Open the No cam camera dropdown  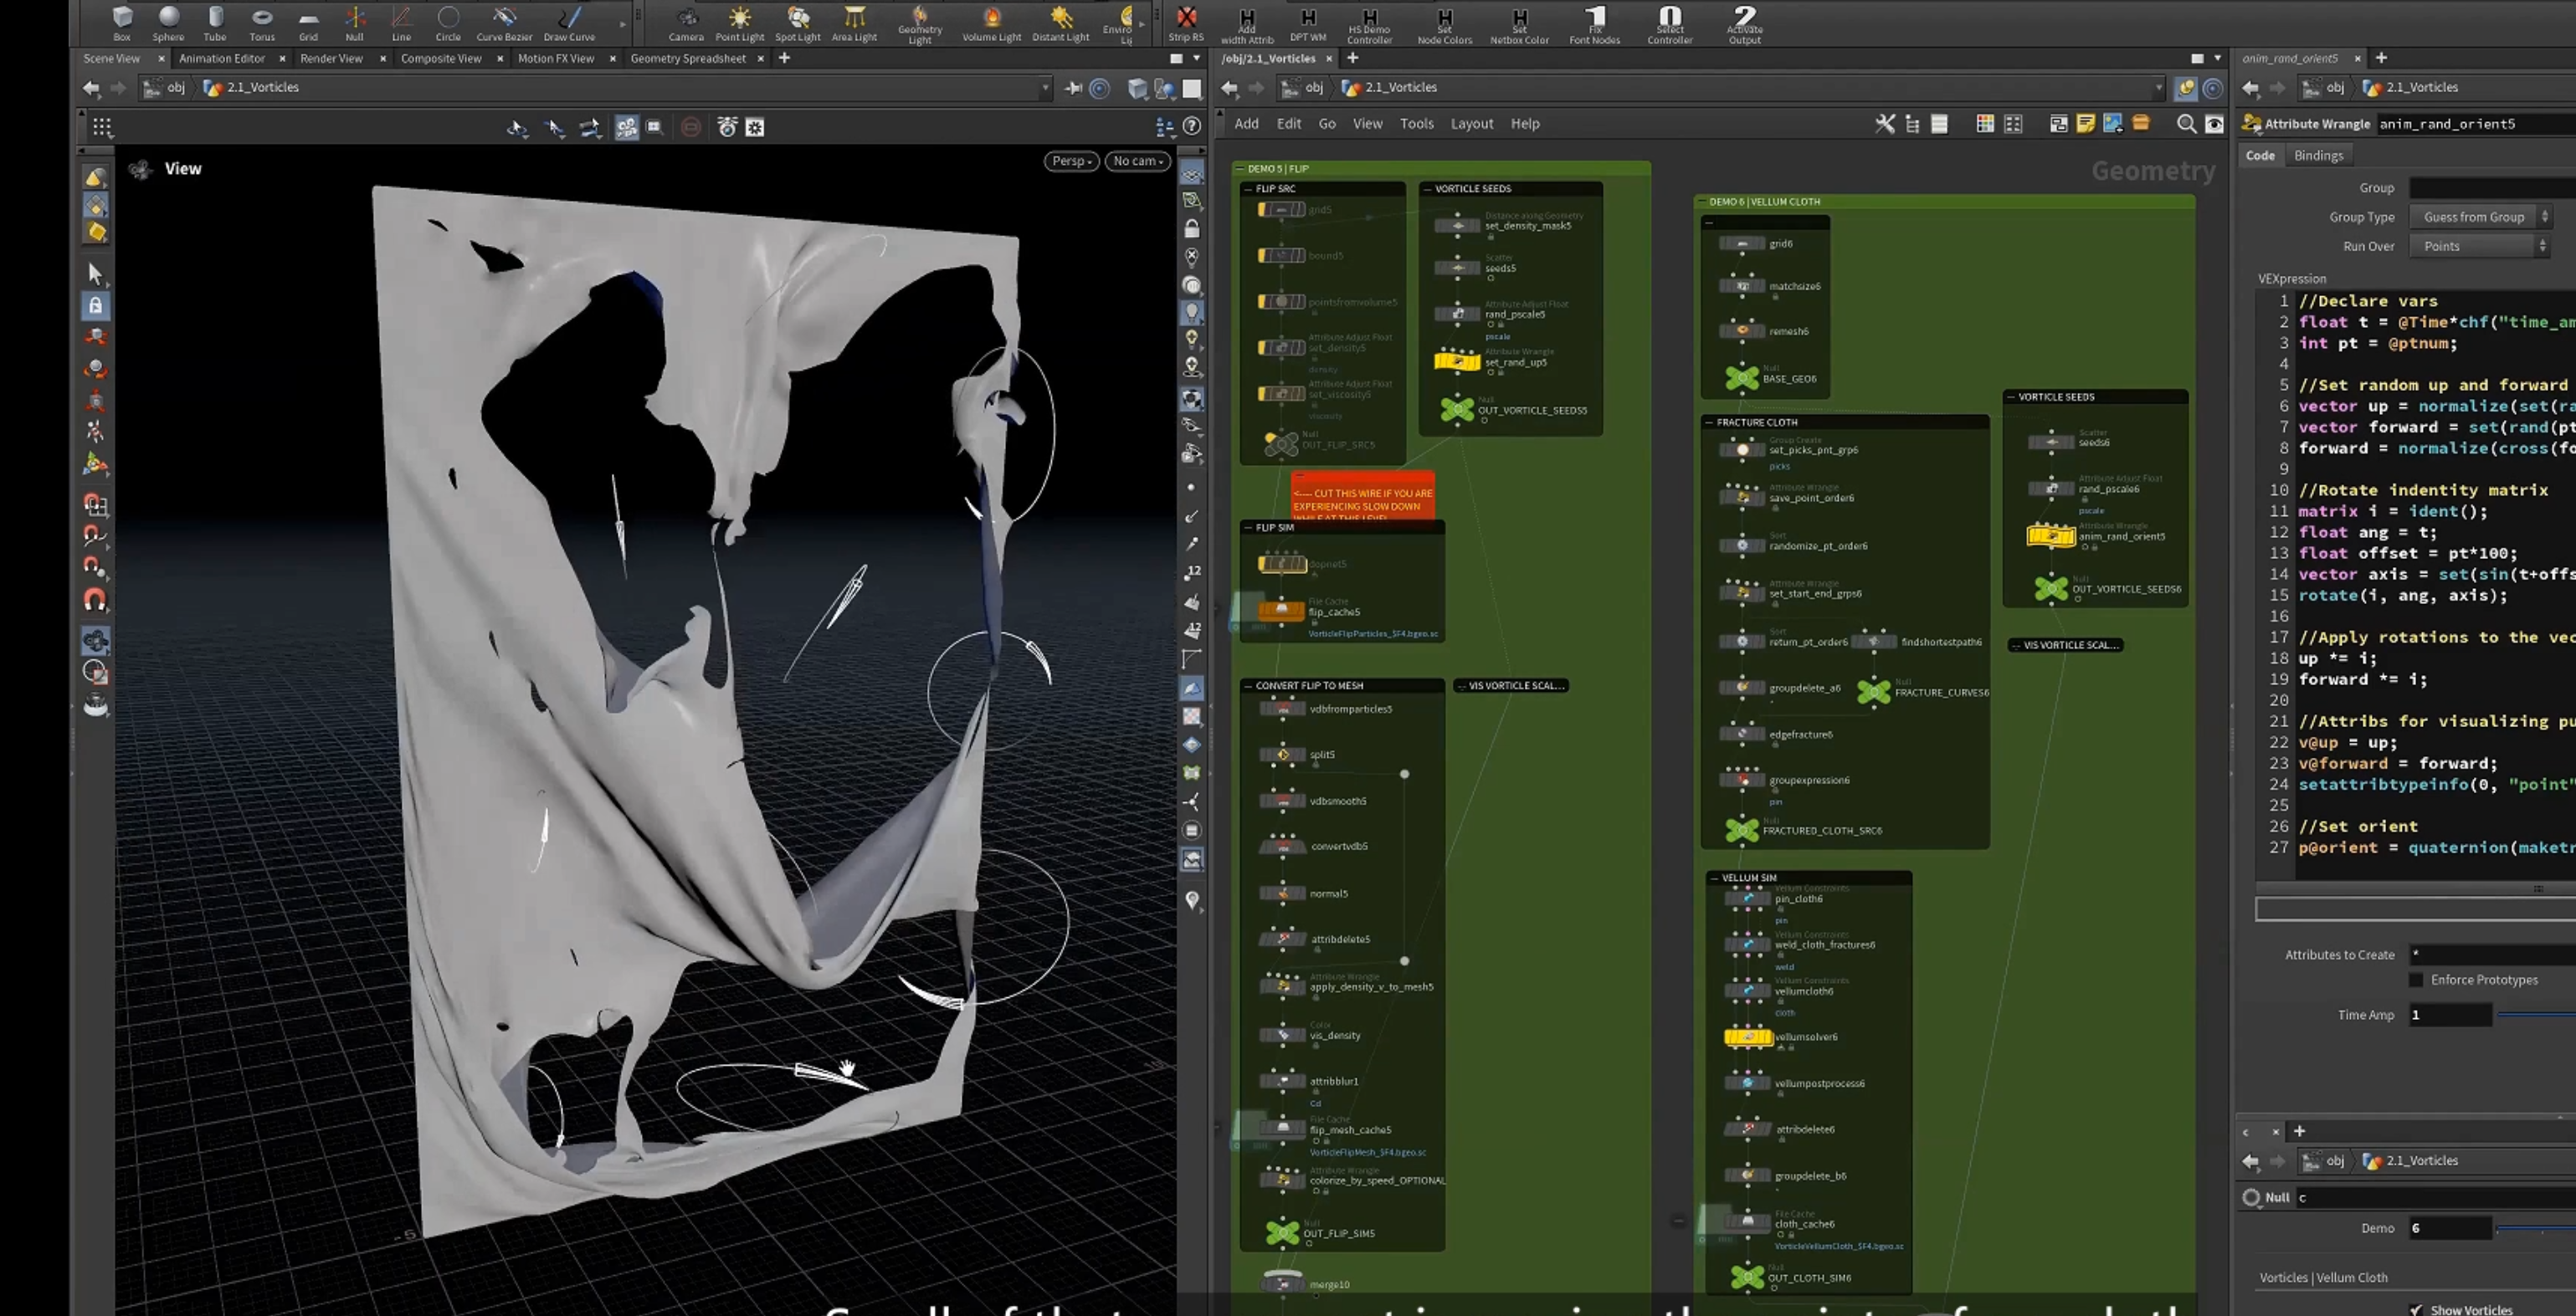(1138, 161)
